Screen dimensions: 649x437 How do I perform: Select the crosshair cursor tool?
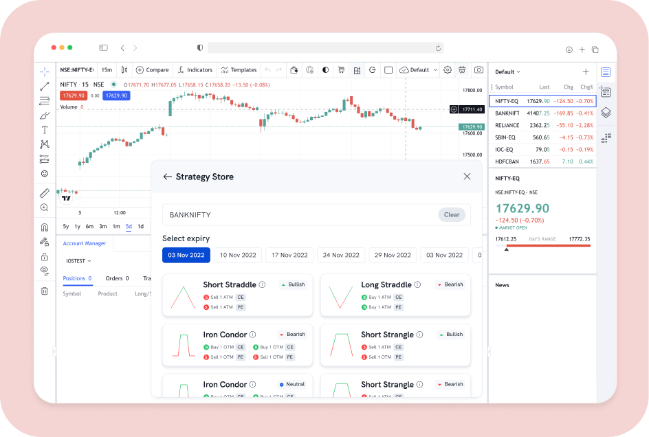[45, 72]
